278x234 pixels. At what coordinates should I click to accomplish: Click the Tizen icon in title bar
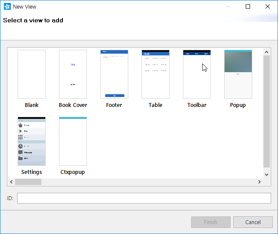[x=7, y=6]
